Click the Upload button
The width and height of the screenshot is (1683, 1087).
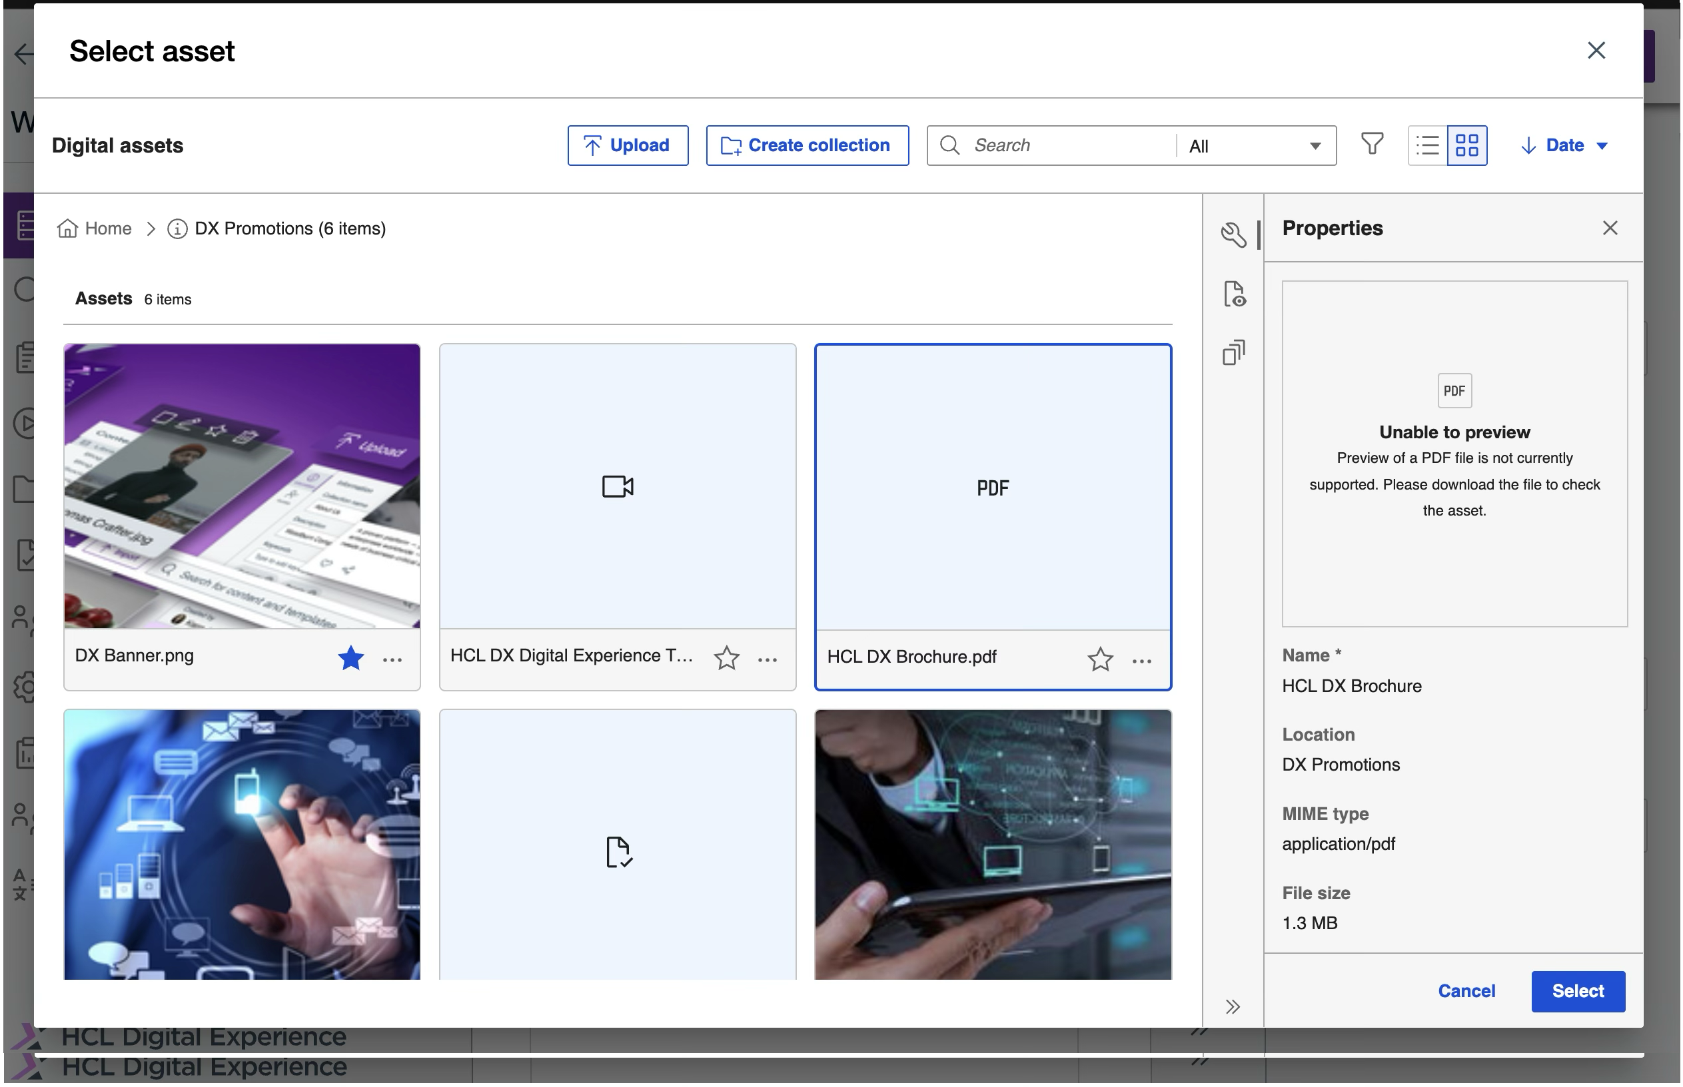tap(628, 145)
